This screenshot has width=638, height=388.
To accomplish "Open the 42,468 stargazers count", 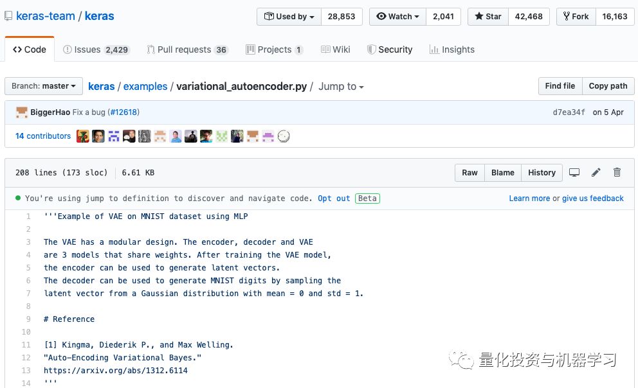I will pyautogui.click(x=529, y=17).
